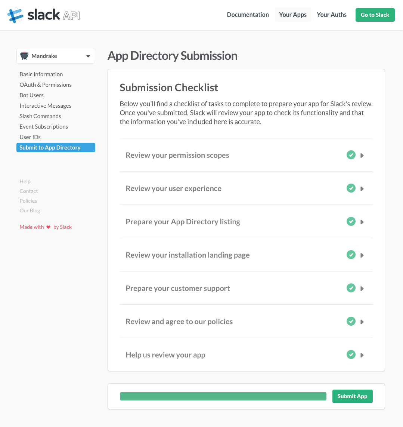
Task: Expand the Review your permission scopes arrow
Action: click(x=362, y=156)
